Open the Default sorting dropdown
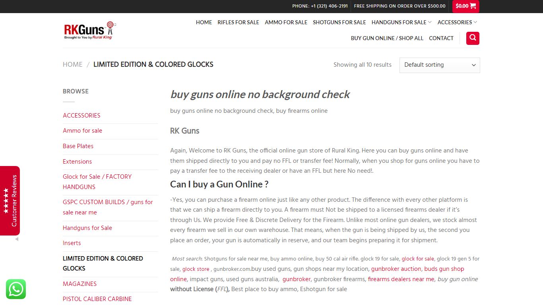The width and height of the screenshot is (543, 305). 440,65
